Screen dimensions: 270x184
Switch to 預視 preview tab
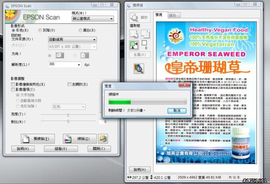160,15
